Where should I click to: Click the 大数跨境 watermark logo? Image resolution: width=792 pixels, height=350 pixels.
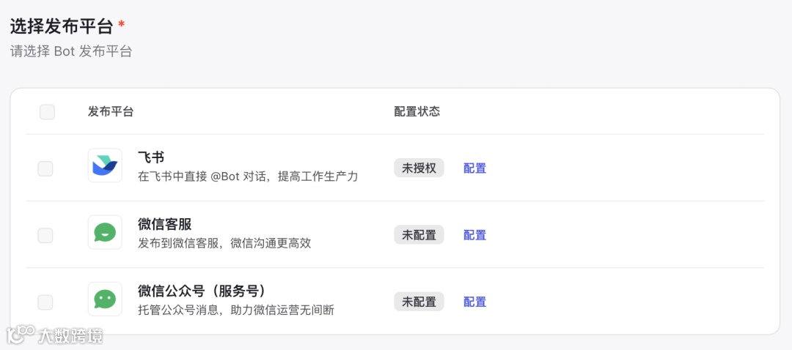pyautogui.click(x=55, y=335)
